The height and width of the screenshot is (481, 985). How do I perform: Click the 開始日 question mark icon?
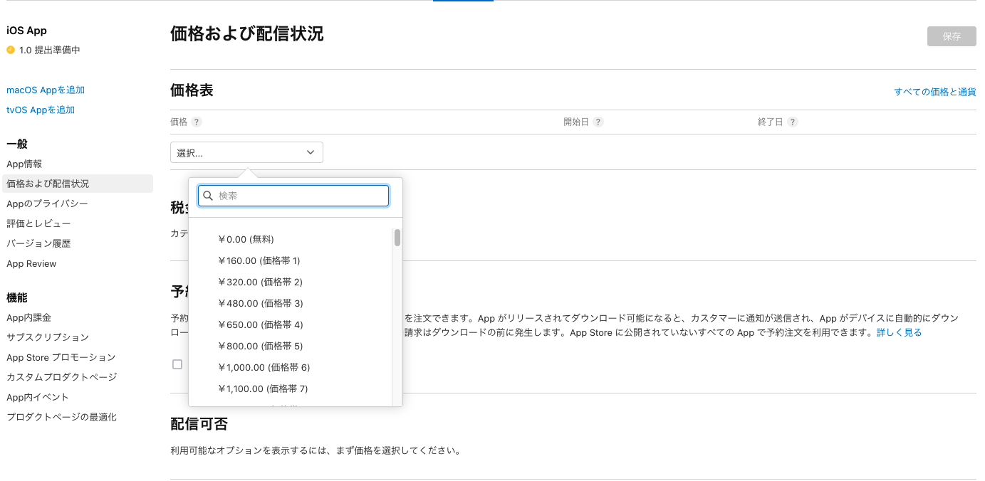point(598,122)
